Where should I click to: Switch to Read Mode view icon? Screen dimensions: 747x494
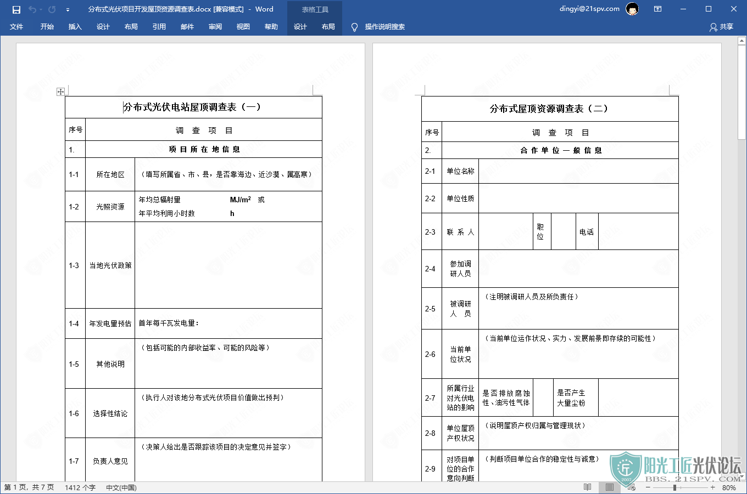[x=587, y=487]
